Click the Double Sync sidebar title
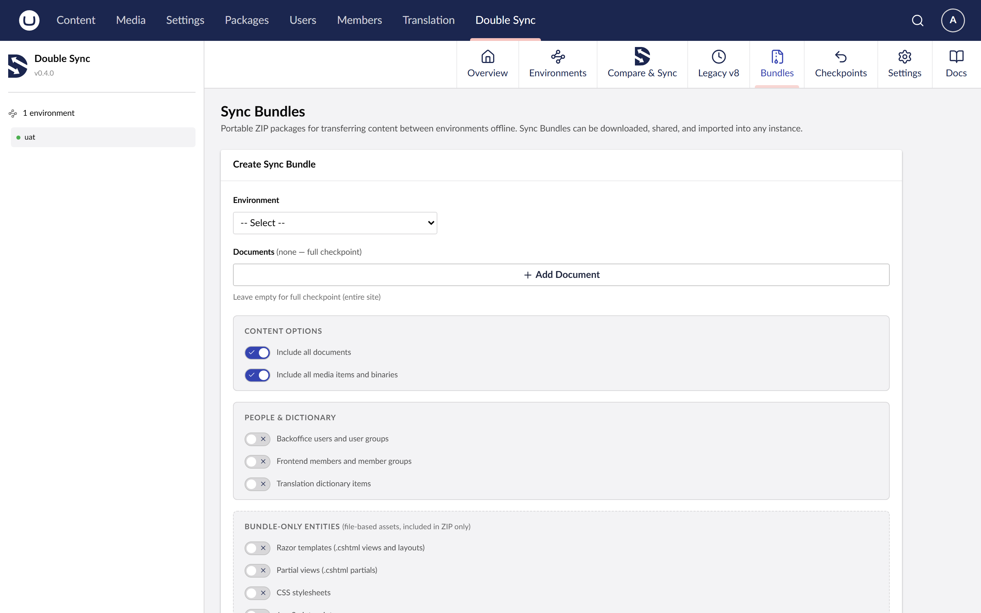This screenshot has height=613, width=981. (x=62, y=59)
